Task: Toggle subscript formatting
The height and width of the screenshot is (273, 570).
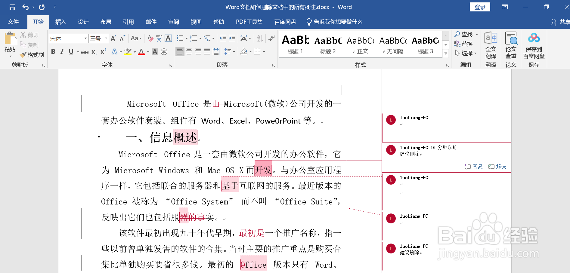Action: point(94,52)
